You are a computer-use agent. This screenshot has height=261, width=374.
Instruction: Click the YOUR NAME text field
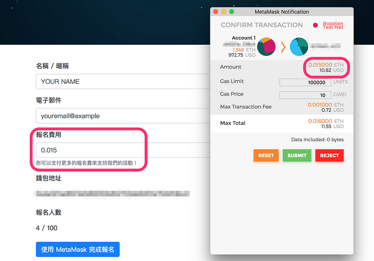coord(122,81)
